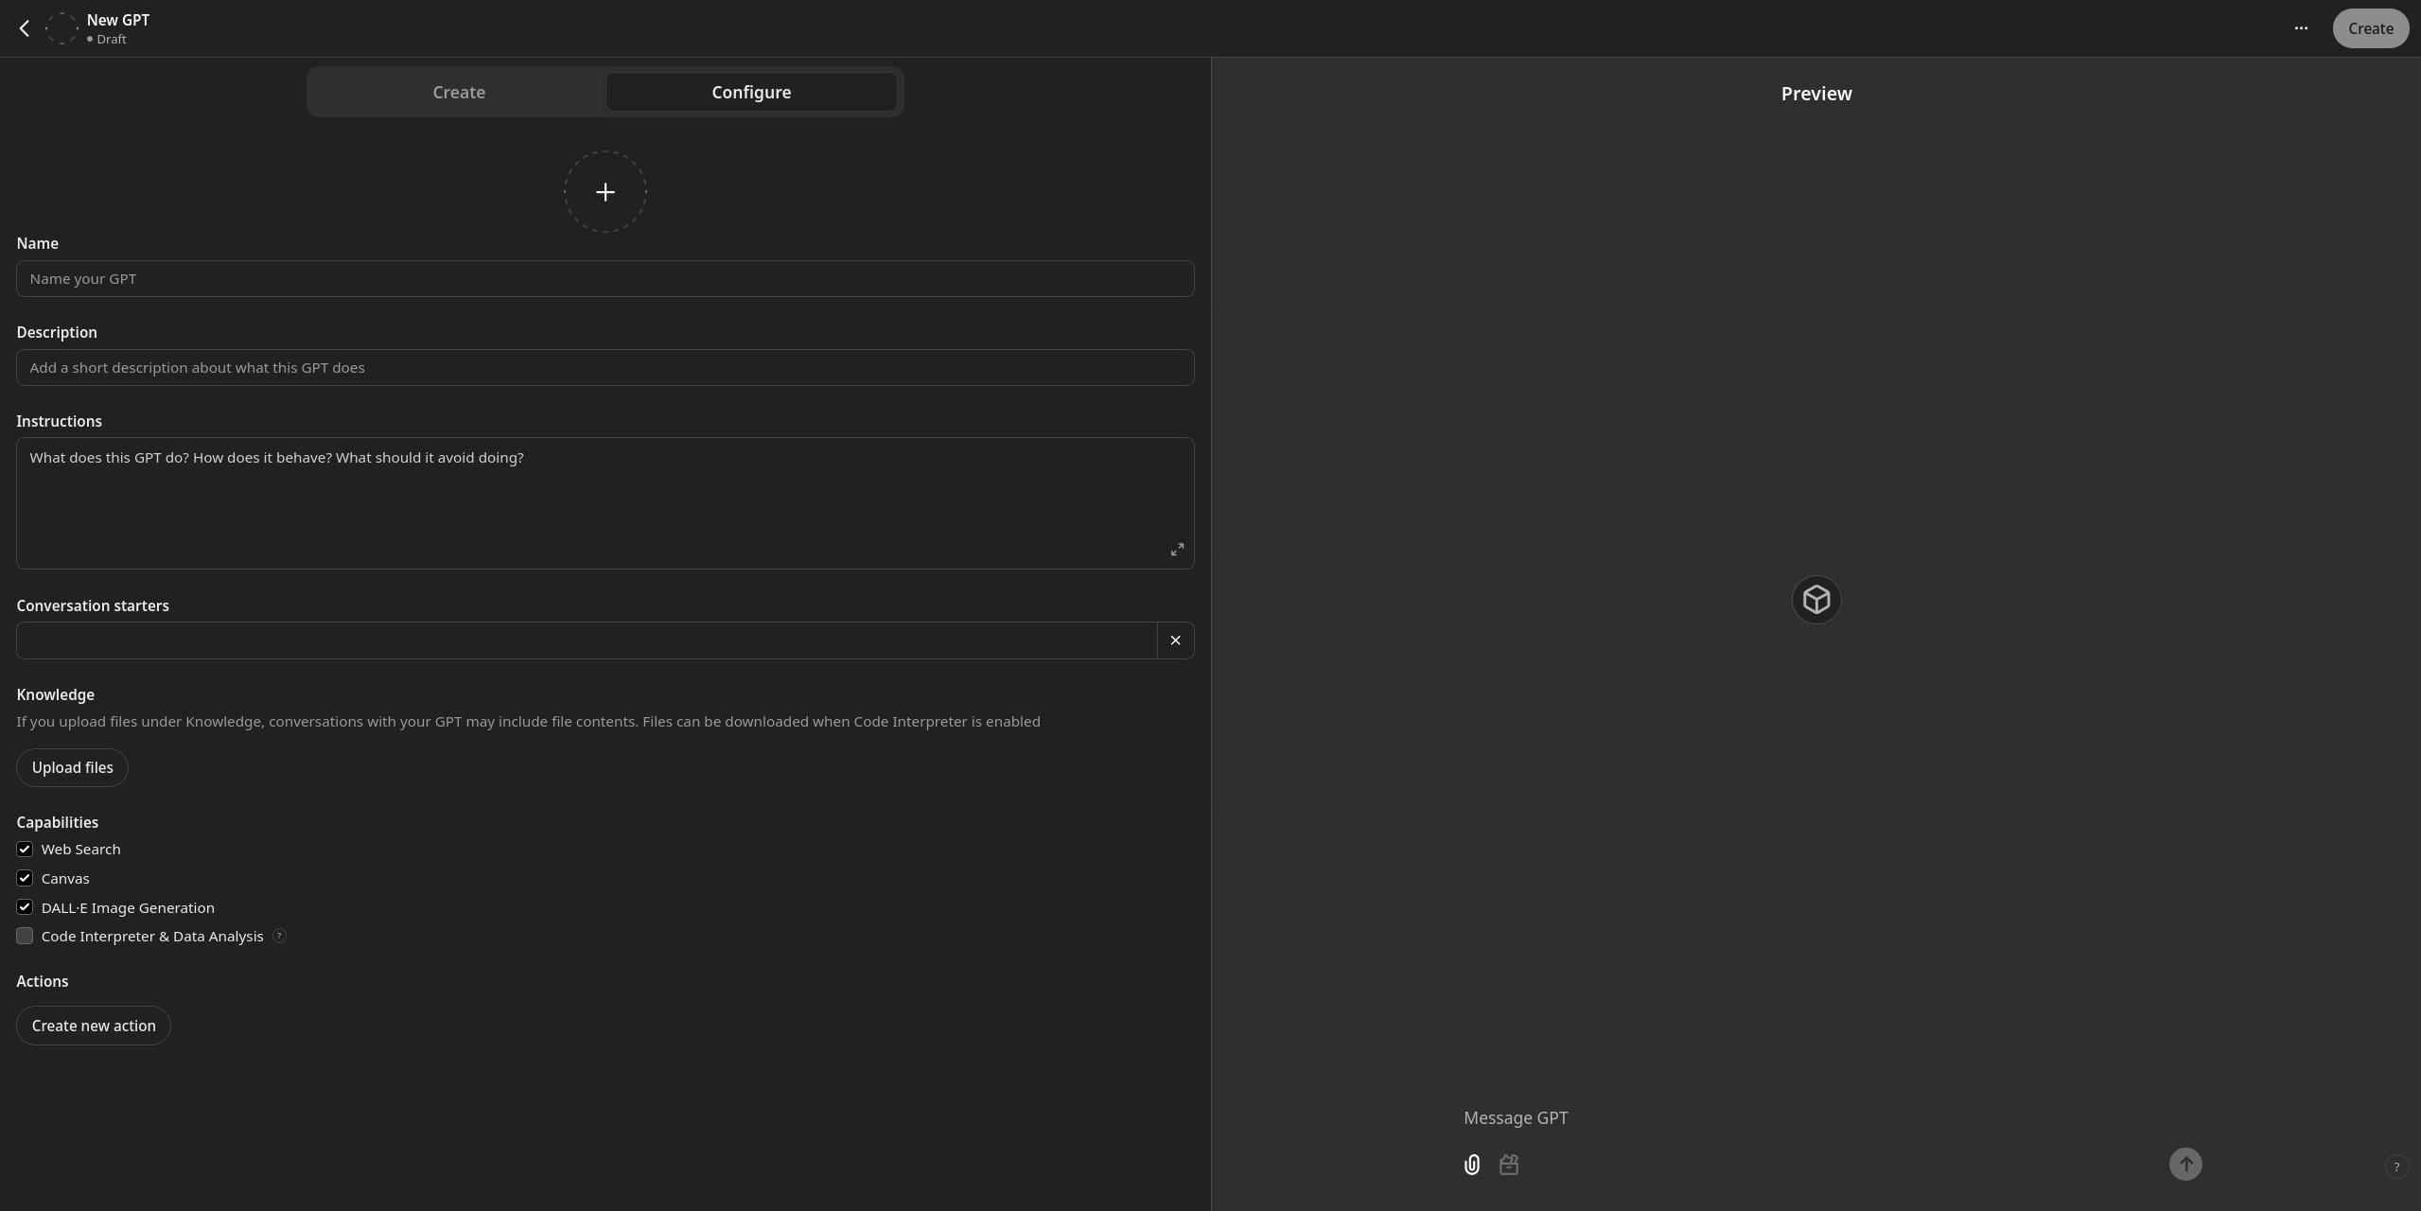Click the help icon next to Code Interpreter

point(279,936)
